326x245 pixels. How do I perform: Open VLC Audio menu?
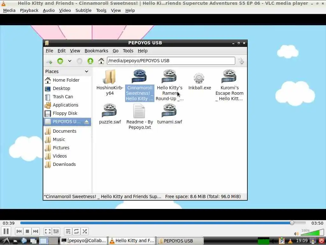coord(49,11)
